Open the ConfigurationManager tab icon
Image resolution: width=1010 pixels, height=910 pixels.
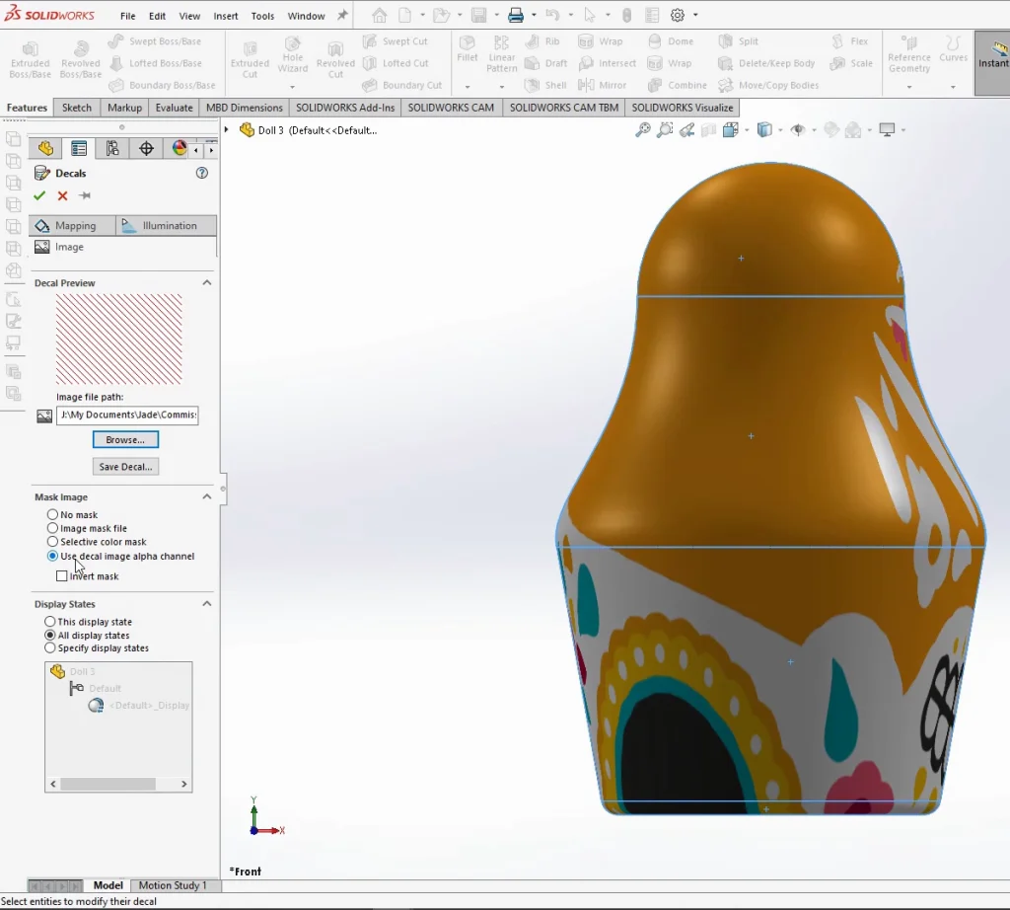coord(112,149)
